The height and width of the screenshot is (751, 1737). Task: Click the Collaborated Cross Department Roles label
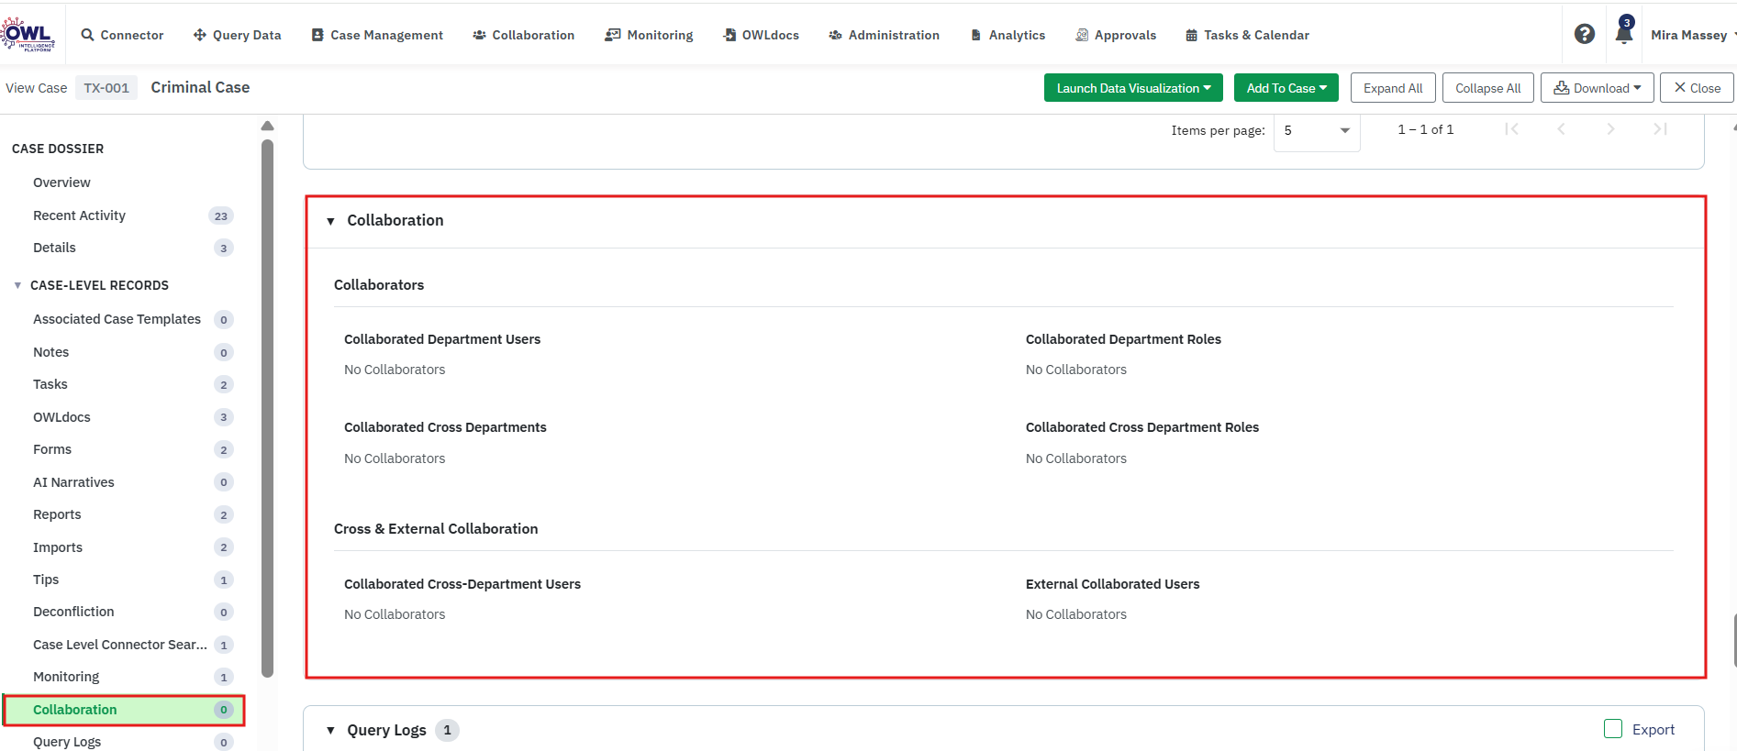[x=1142, y=427]
